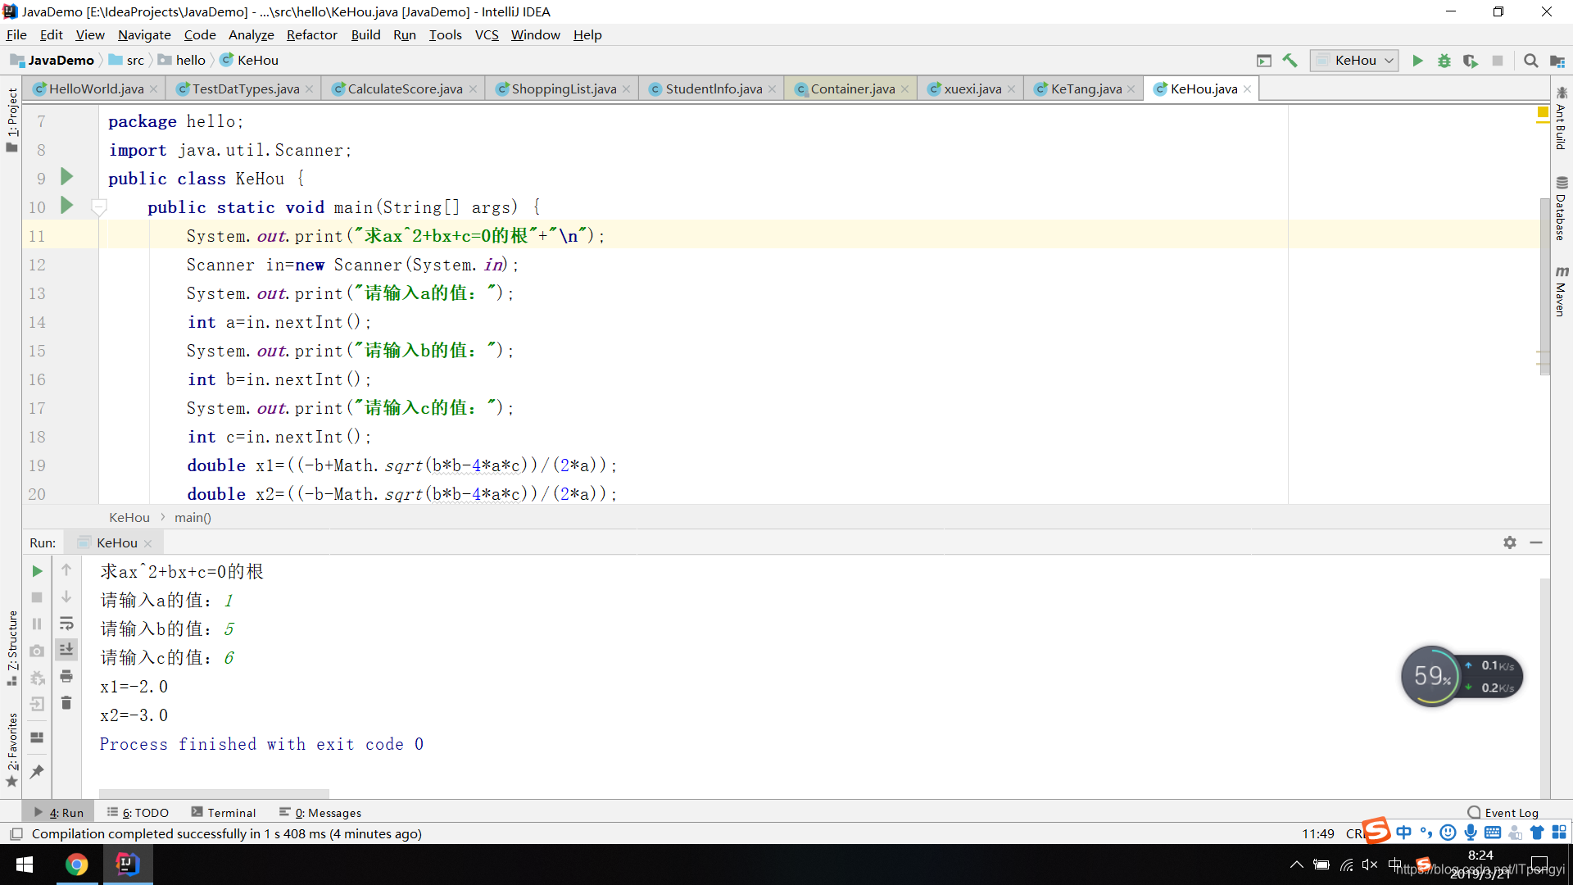1573x885 pixels.
Task: Toggle pin tab in Run panel
Action: tap(37, 772)
